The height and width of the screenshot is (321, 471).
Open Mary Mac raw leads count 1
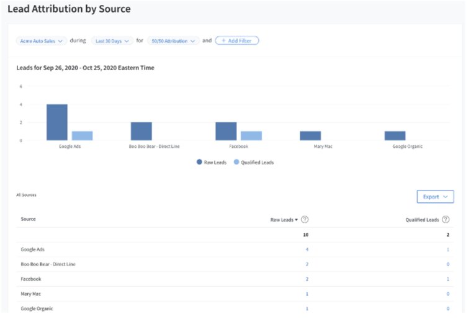pos(307,294)
